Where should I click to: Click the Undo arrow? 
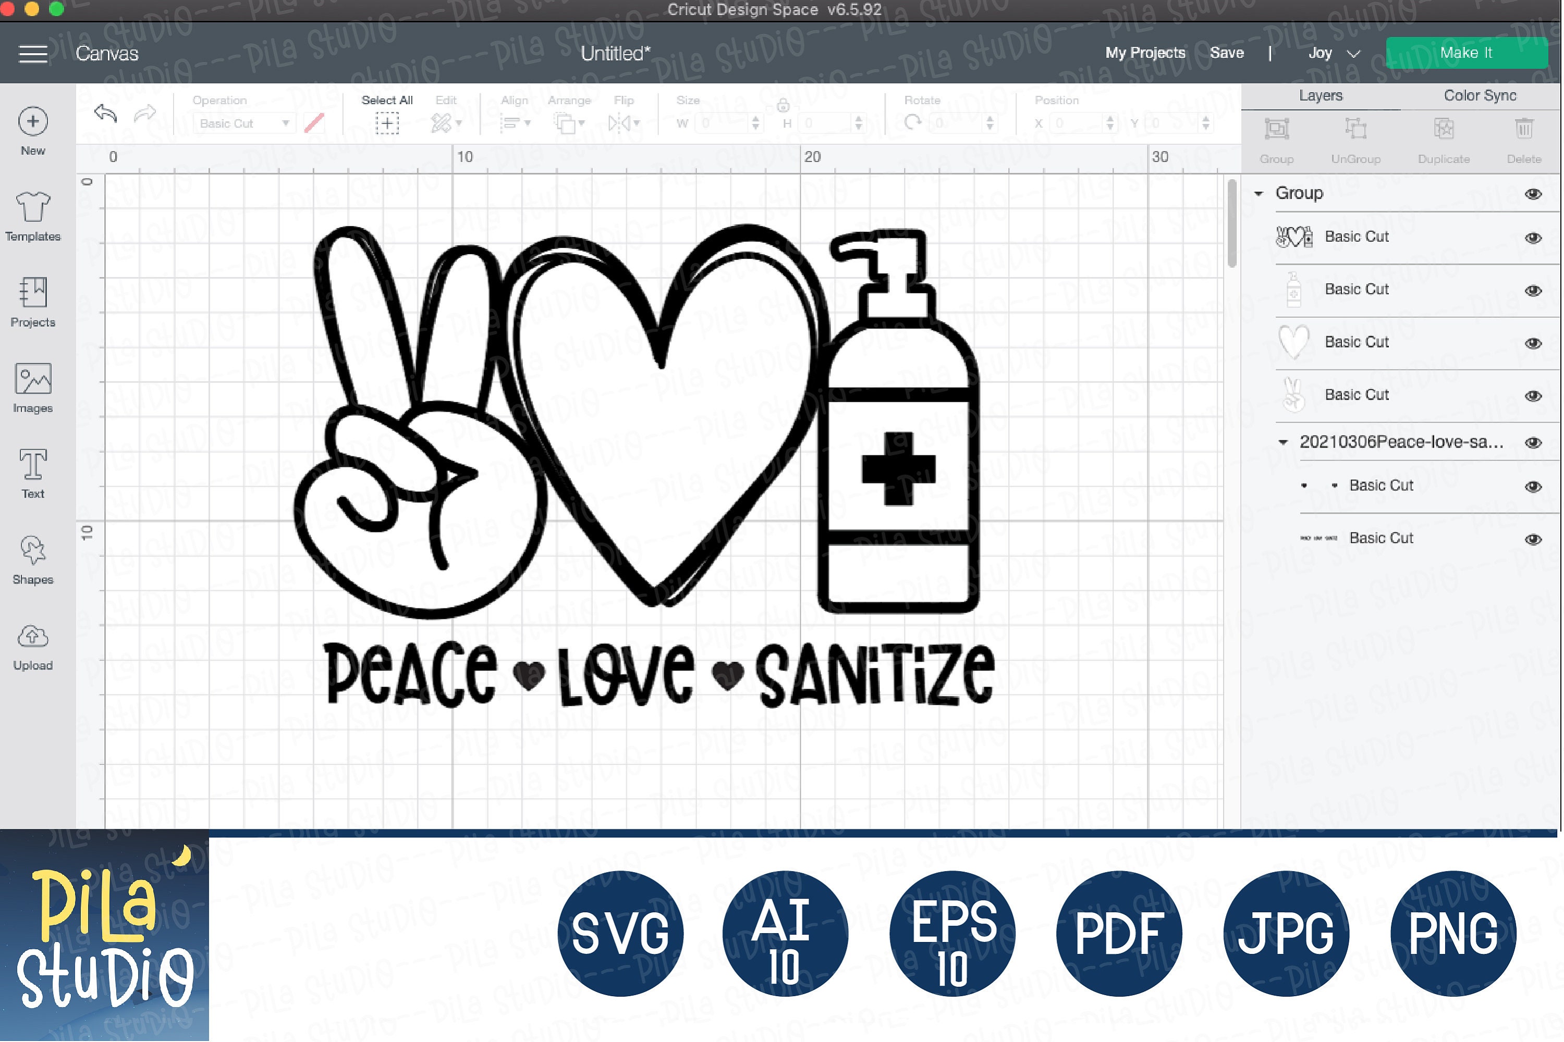click(x=106, y=114)
